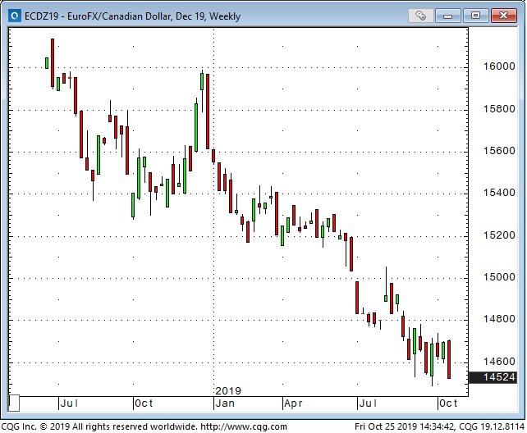The image size is (527, 433).
Task: Click the first Oct label after Jul 2018
Action: (x=144, y=403)
